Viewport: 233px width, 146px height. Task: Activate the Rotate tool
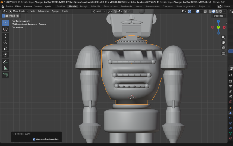5,42
